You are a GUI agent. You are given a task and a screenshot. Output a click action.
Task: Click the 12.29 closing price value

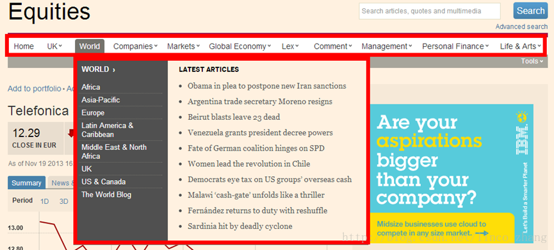tap(26, 133)
